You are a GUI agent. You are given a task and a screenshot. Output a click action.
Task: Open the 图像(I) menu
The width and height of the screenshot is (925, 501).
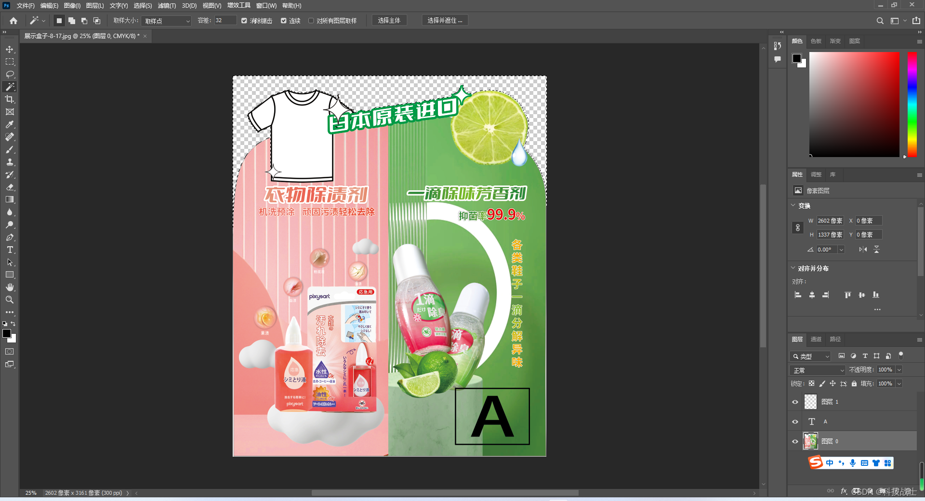[x=72, y=6]
